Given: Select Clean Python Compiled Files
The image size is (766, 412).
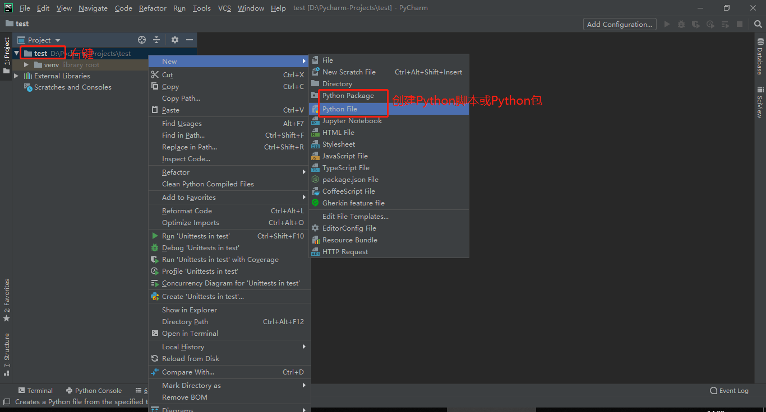Looking at the screenshot, I should [229, 184].
